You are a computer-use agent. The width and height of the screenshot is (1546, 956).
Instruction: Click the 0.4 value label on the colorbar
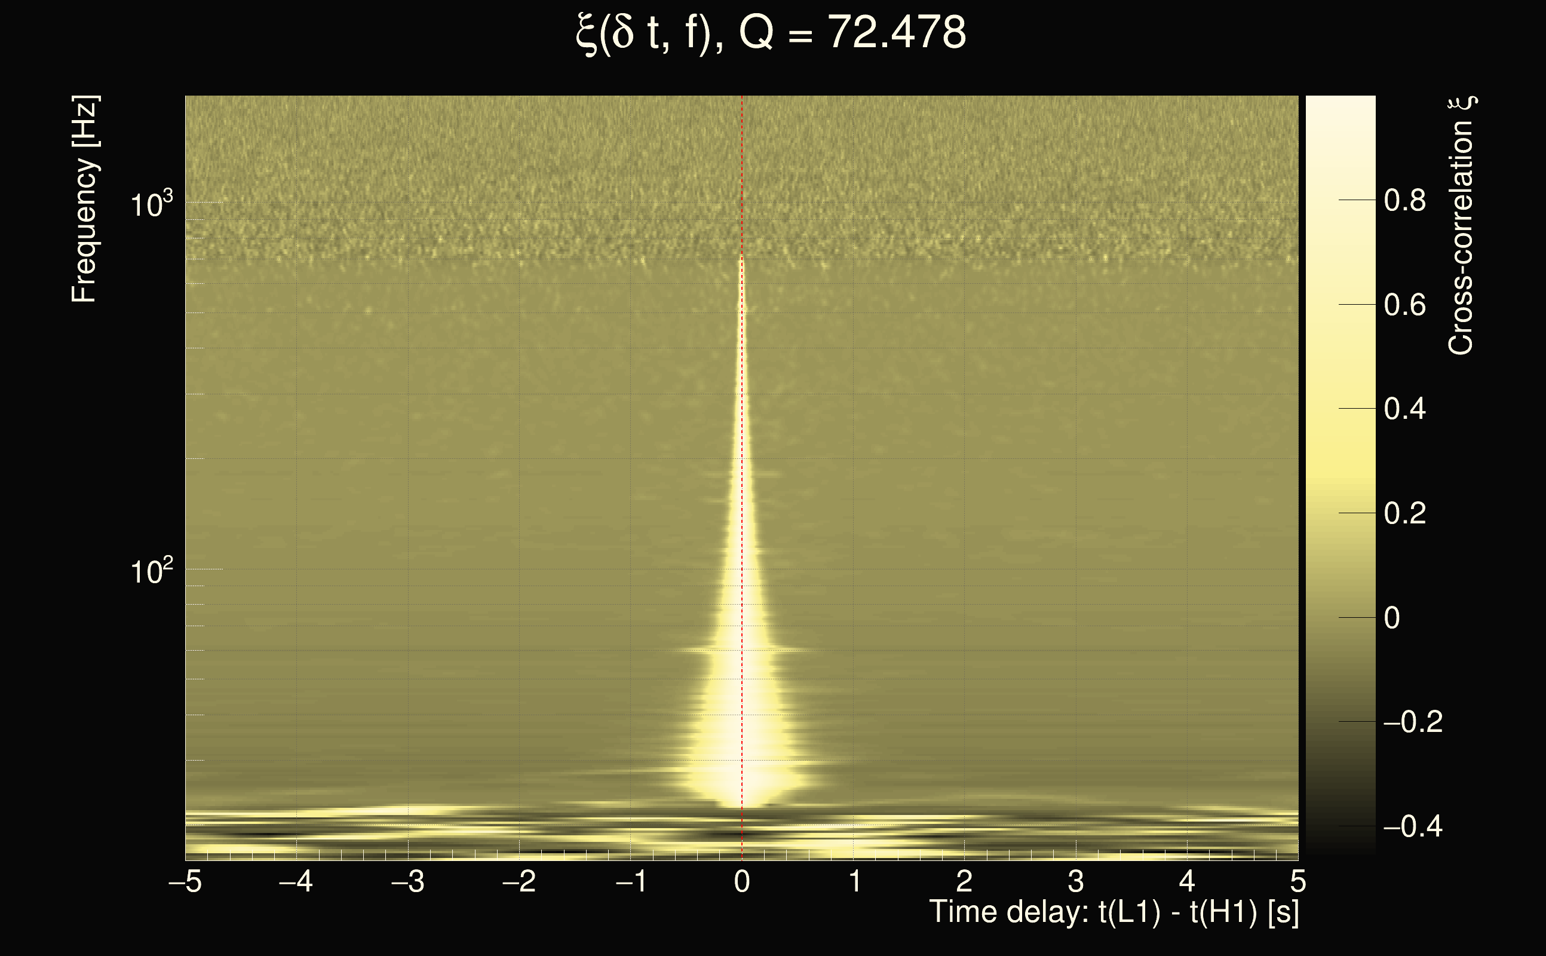(1404, 409)
